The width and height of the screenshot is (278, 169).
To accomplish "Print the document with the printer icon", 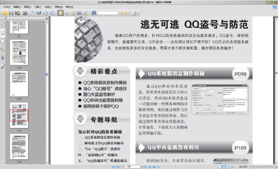I will tap(25, 13).
